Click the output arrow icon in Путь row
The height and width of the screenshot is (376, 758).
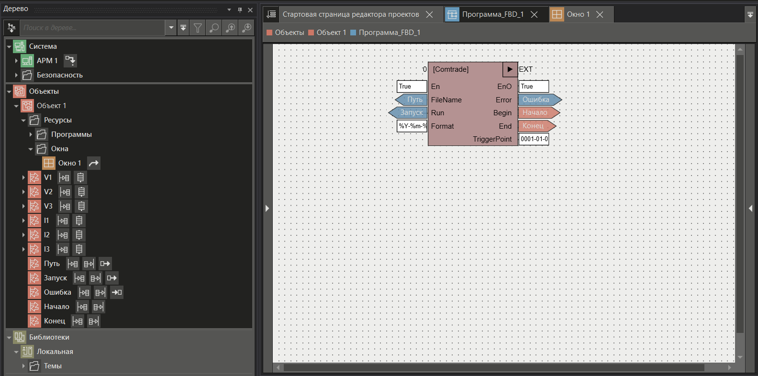click(105, 264)
